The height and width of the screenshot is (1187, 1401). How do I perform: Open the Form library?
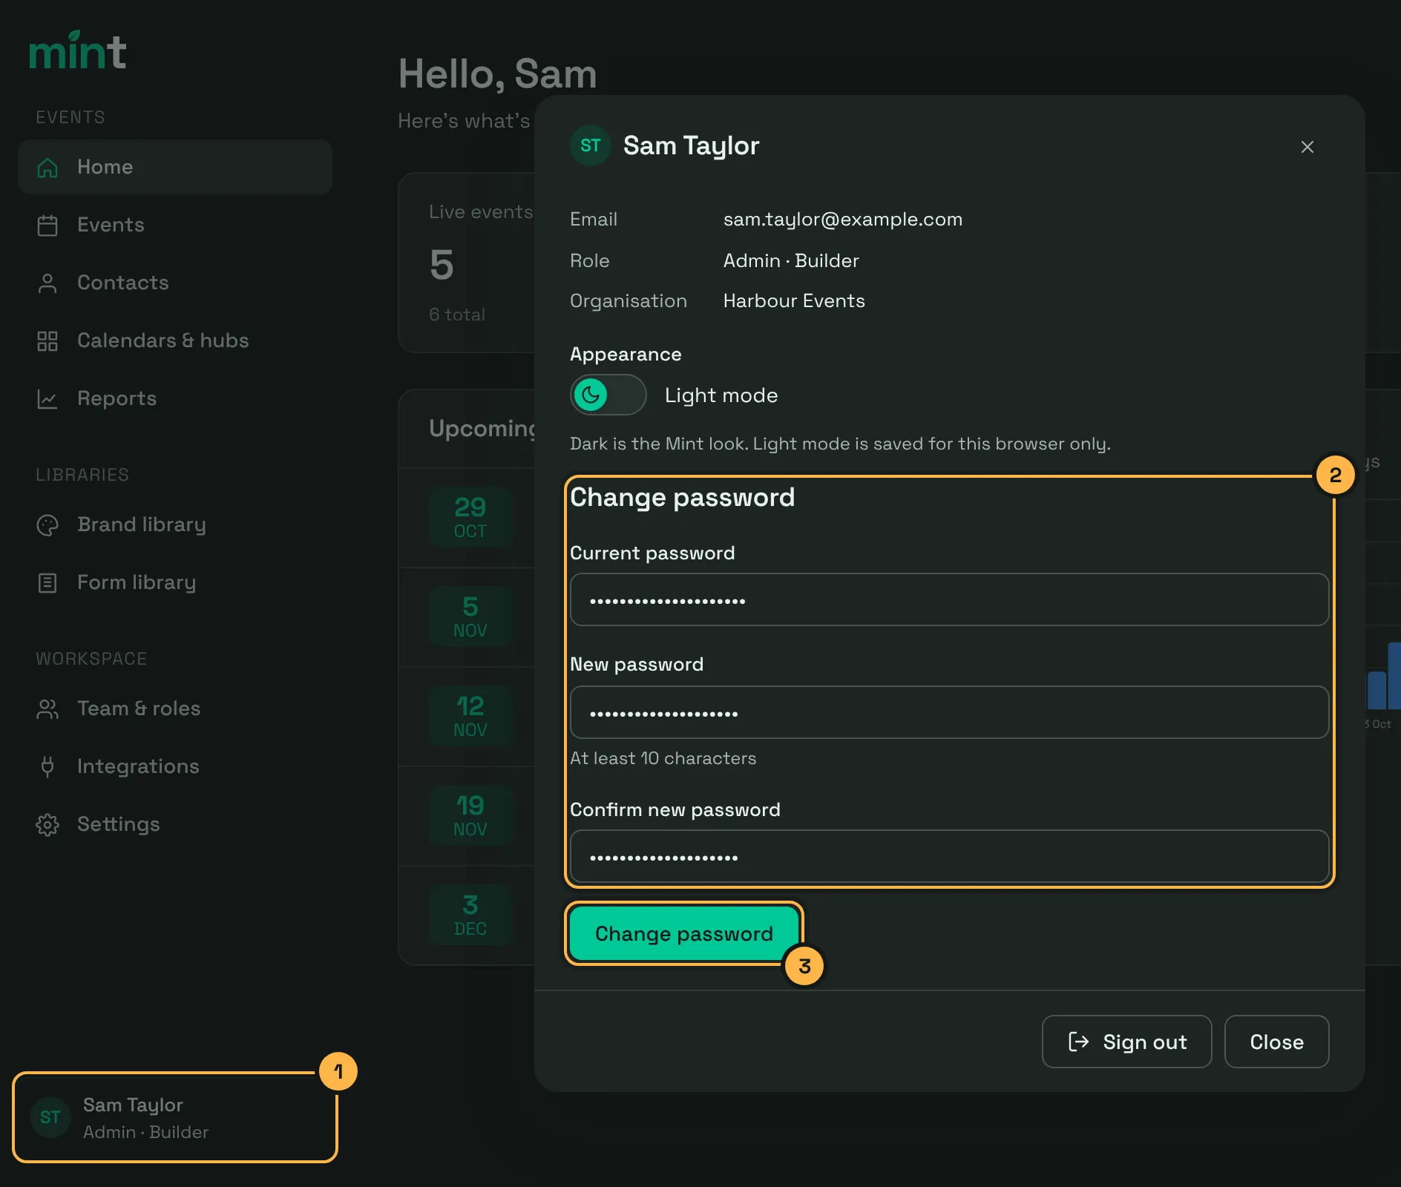pos(175,582)
